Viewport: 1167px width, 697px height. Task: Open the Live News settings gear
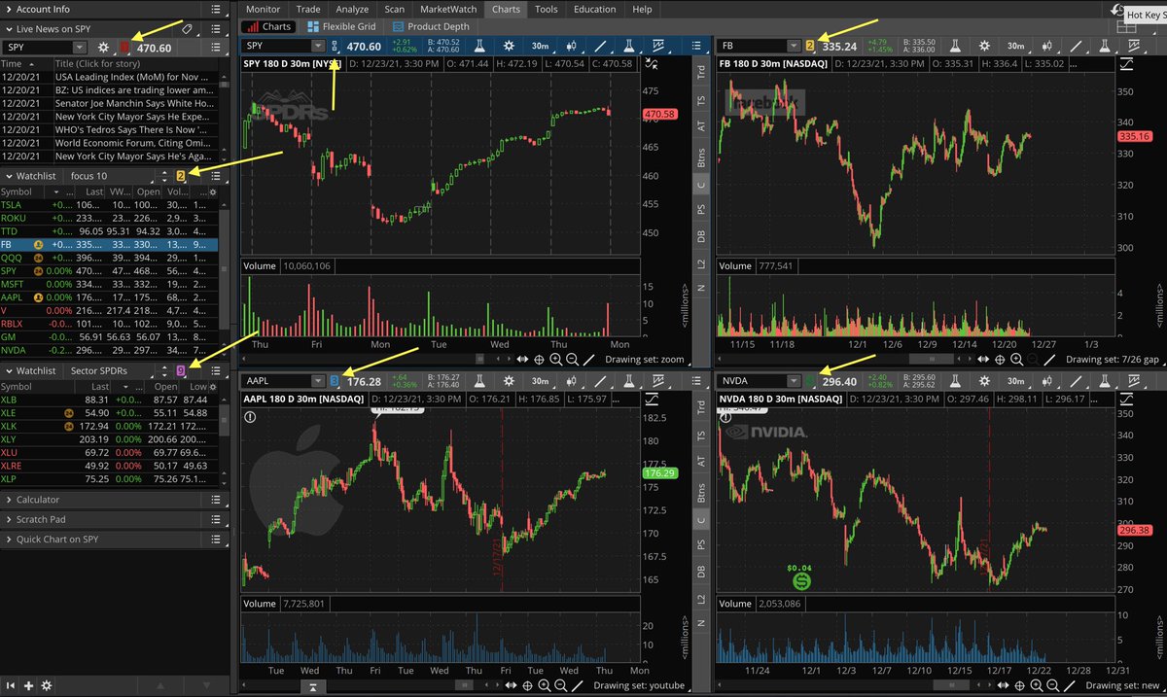103,47
